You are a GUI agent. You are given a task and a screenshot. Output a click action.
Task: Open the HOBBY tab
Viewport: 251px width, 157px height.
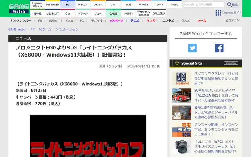point(129,13)
